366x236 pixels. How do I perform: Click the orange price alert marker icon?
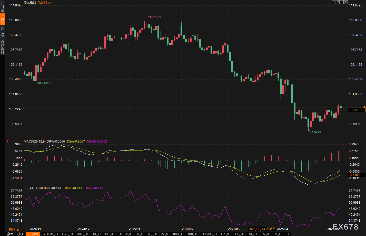pyautogui.click(x=364, y=106)
